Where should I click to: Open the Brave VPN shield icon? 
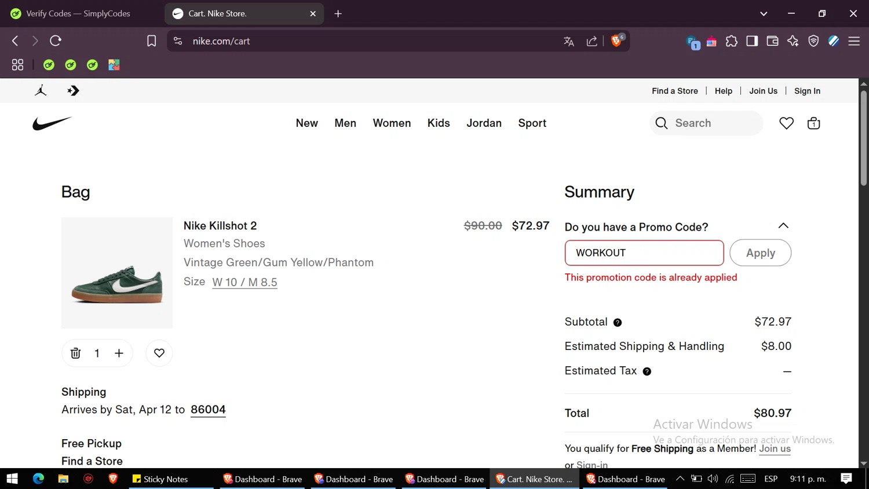coord(813,41)
